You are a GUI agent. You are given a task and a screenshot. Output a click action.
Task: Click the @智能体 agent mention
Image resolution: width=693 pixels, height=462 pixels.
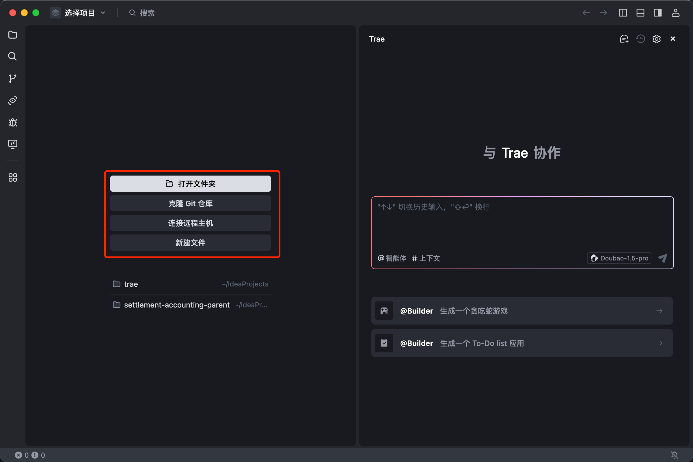pos(392,258)
